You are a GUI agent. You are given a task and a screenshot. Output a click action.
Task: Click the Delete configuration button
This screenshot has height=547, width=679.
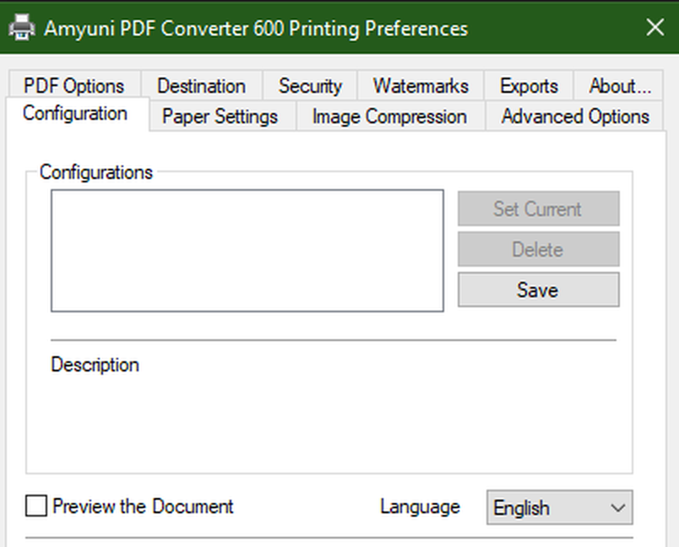(539, 249)
